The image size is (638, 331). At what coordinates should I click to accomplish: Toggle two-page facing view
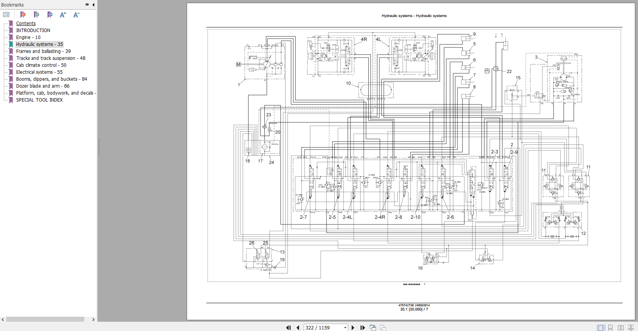621,328
